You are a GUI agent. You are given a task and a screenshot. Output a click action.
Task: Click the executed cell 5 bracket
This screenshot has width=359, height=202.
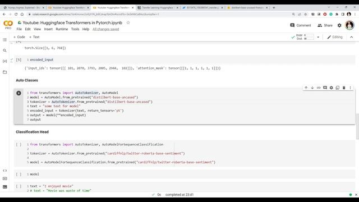pyautogui.click(x=19, y=60)
